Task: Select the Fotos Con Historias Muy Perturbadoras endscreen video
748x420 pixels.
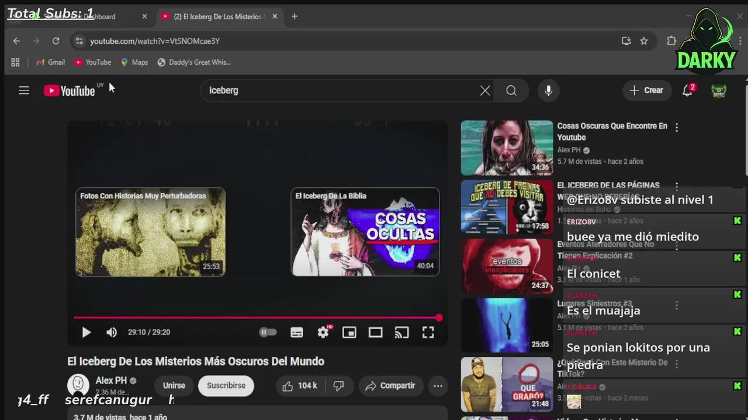Action: (150, 232)
